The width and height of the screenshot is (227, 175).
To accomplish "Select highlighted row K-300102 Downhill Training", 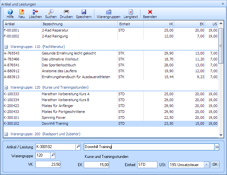I will pos(111,124).
